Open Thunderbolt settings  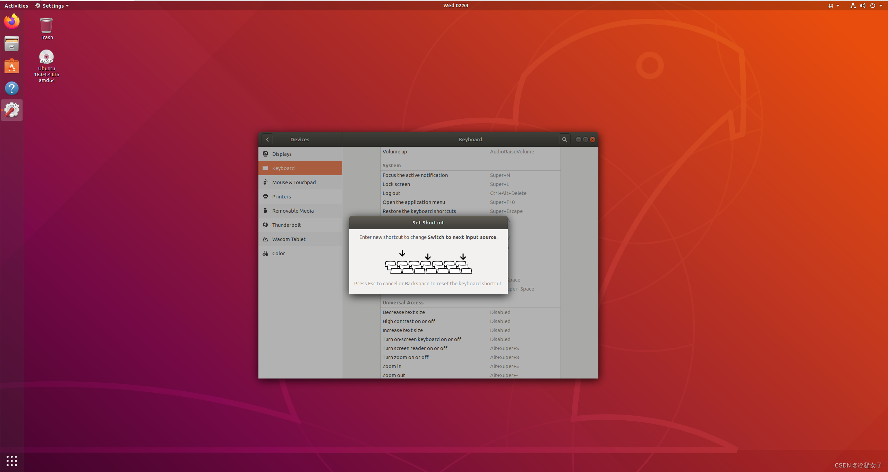point(286,225)
